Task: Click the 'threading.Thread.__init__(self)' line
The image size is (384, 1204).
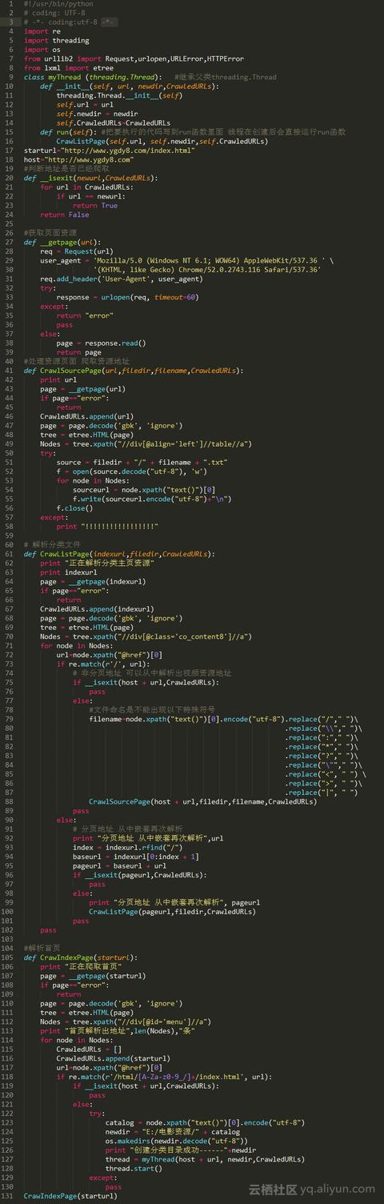Action: [120, 95]
